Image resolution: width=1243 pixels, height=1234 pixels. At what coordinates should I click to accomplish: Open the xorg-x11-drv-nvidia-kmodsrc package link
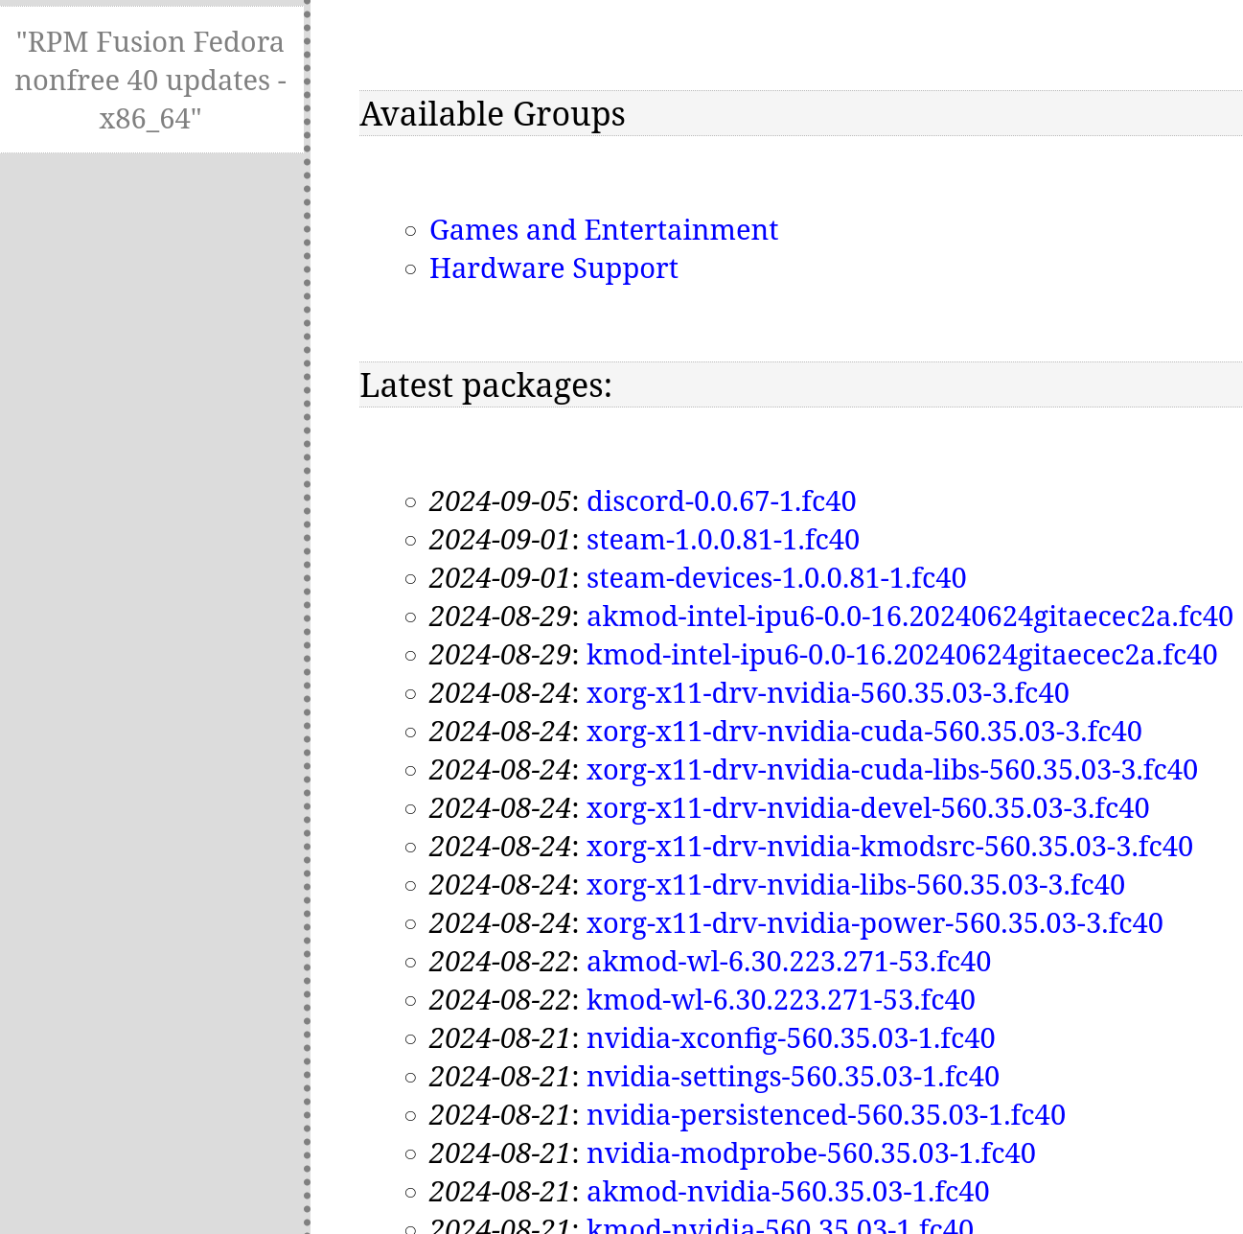[889, 847]
